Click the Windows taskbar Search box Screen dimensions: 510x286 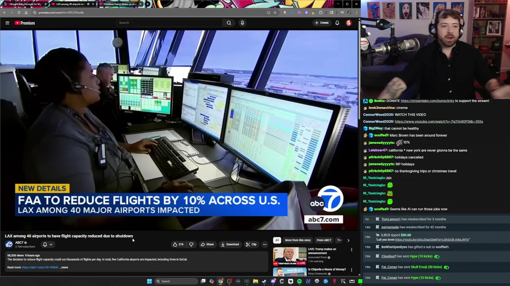175,281
